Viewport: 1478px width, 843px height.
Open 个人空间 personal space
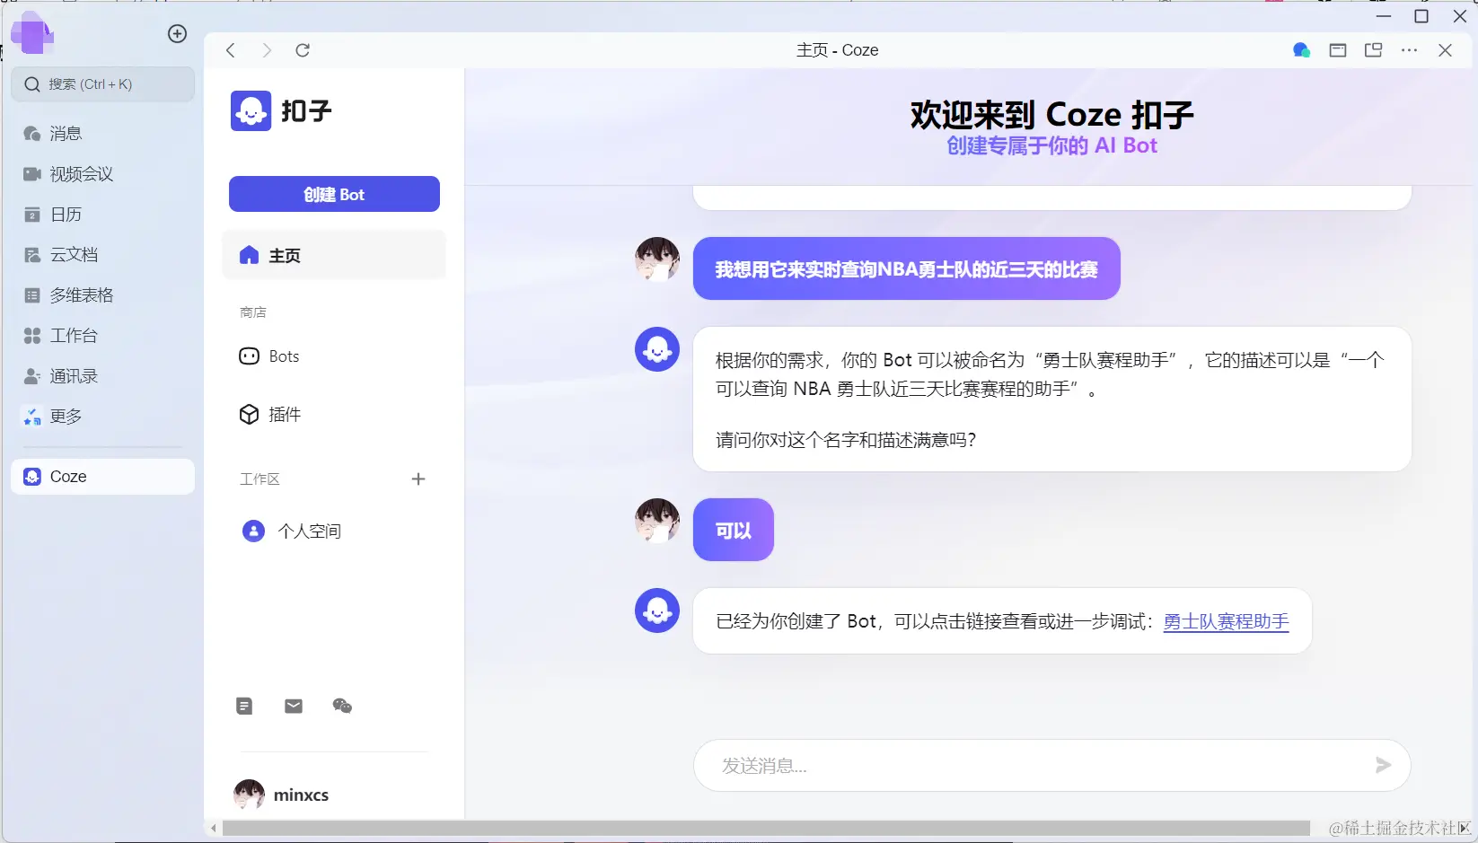(x=334, y=531)
